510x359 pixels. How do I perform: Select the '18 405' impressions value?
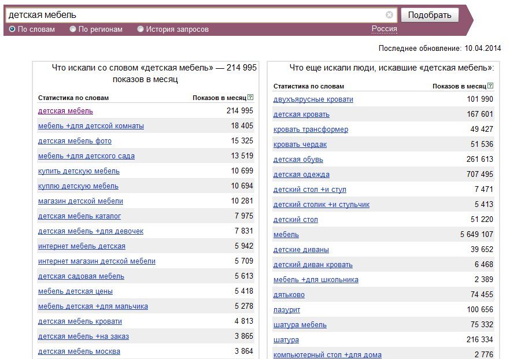pyautogui.click(x=242, y=125)
